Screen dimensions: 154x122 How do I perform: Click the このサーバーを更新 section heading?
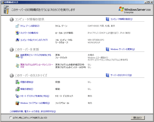(x=27, y=49)
